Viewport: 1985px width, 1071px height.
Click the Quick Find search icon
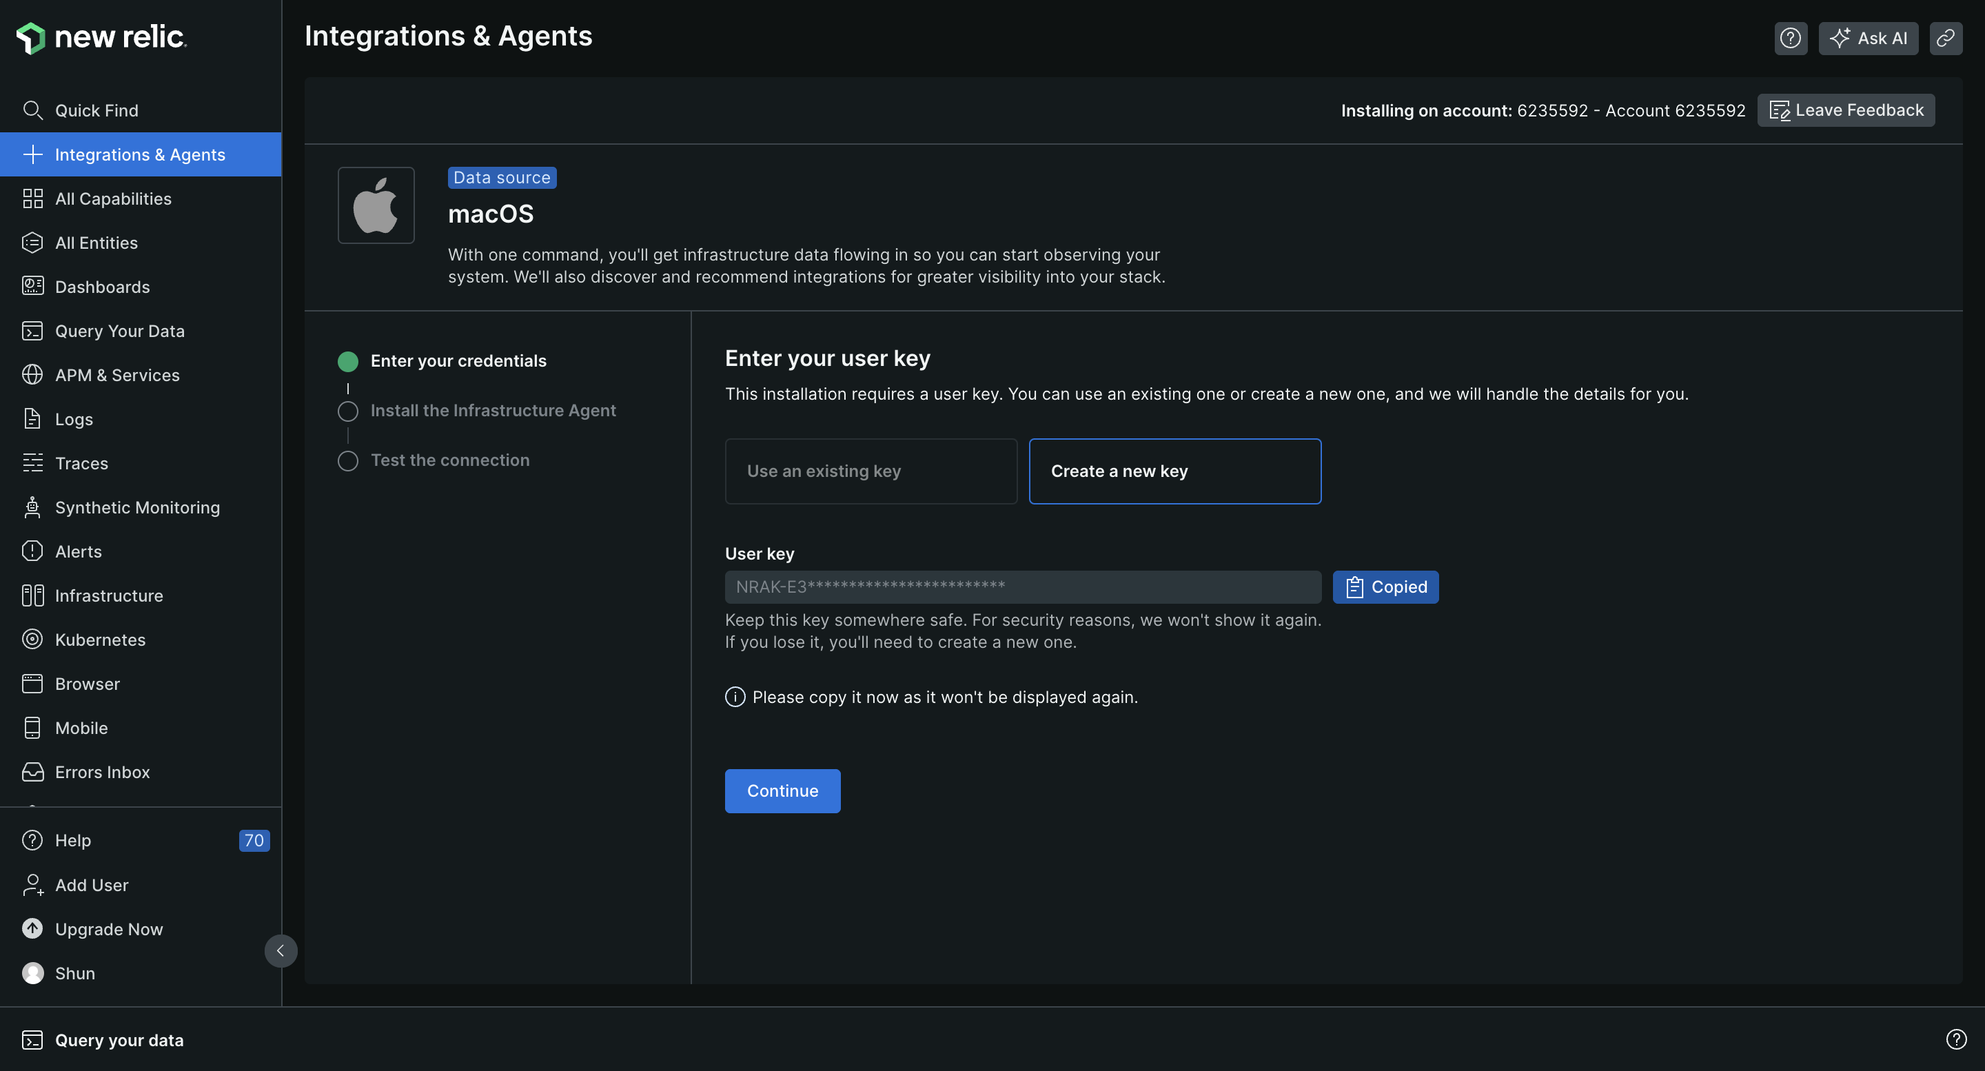(32, 110)
